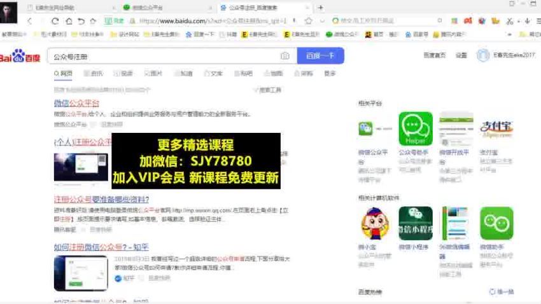Select the 知道 search category tab
Screen dimensions: 541x304
pos(183,73)
